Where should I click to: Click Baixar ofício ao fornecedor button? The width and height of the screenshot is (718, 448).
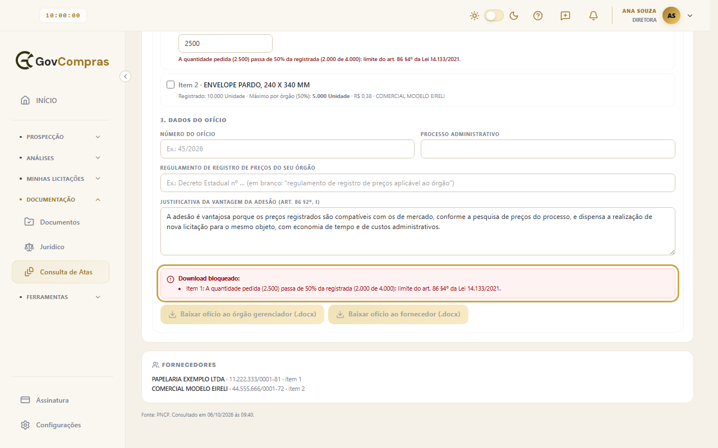[x=398, y=315]
